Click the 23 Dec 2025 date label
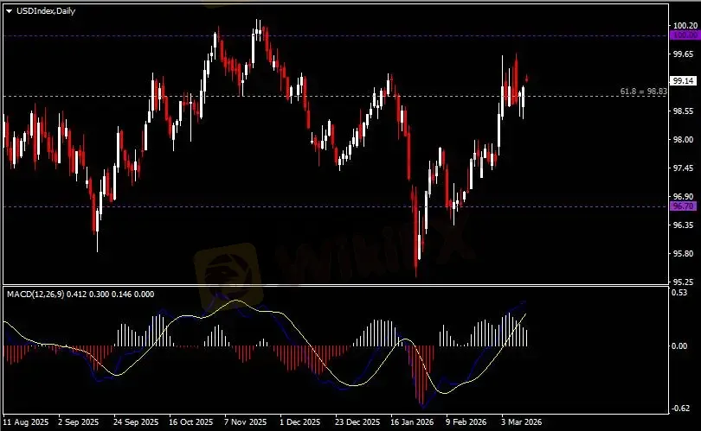The width and height of the screenshot is (701, 431). click(356, 423)
